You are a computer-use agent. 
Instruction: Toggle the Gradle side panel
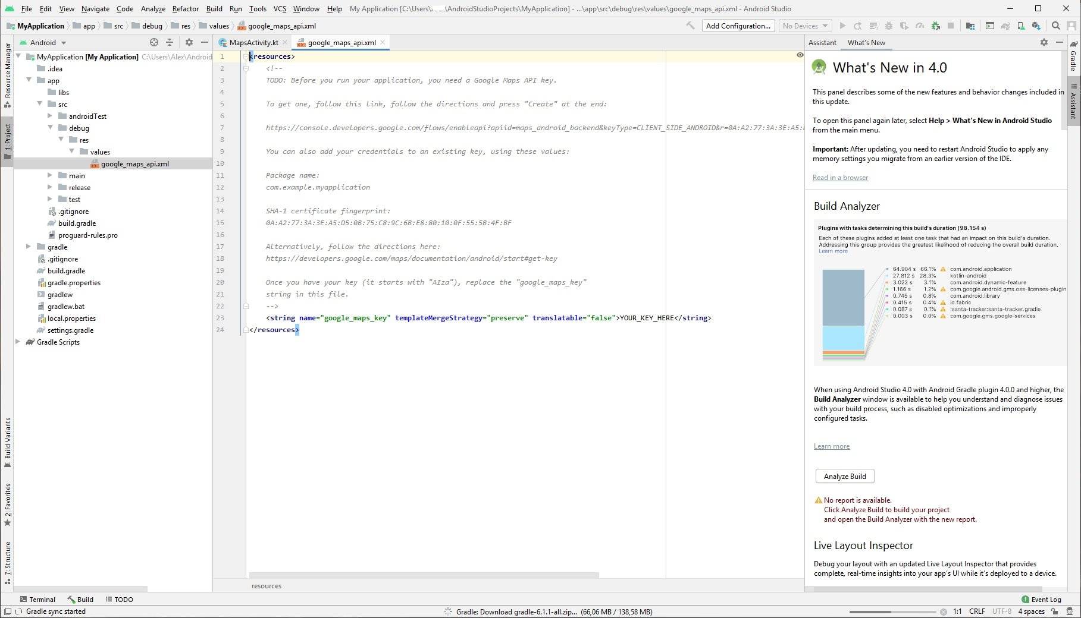(1073, 56)
